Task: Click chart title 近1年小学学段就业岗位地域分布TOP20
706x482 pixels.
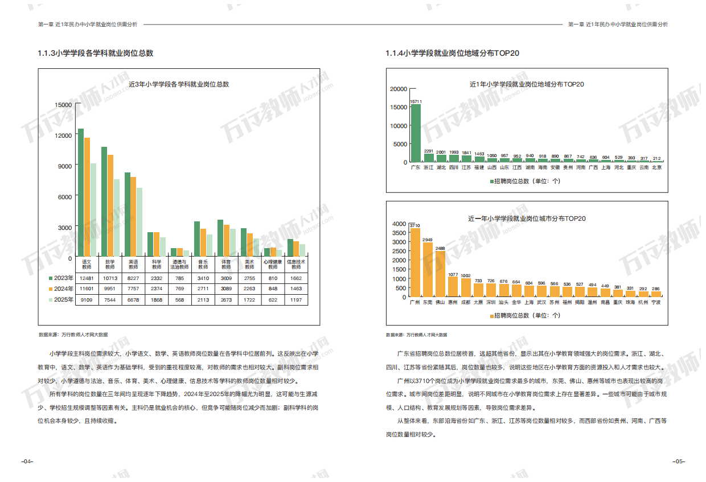Action: [x=527, y=84]
